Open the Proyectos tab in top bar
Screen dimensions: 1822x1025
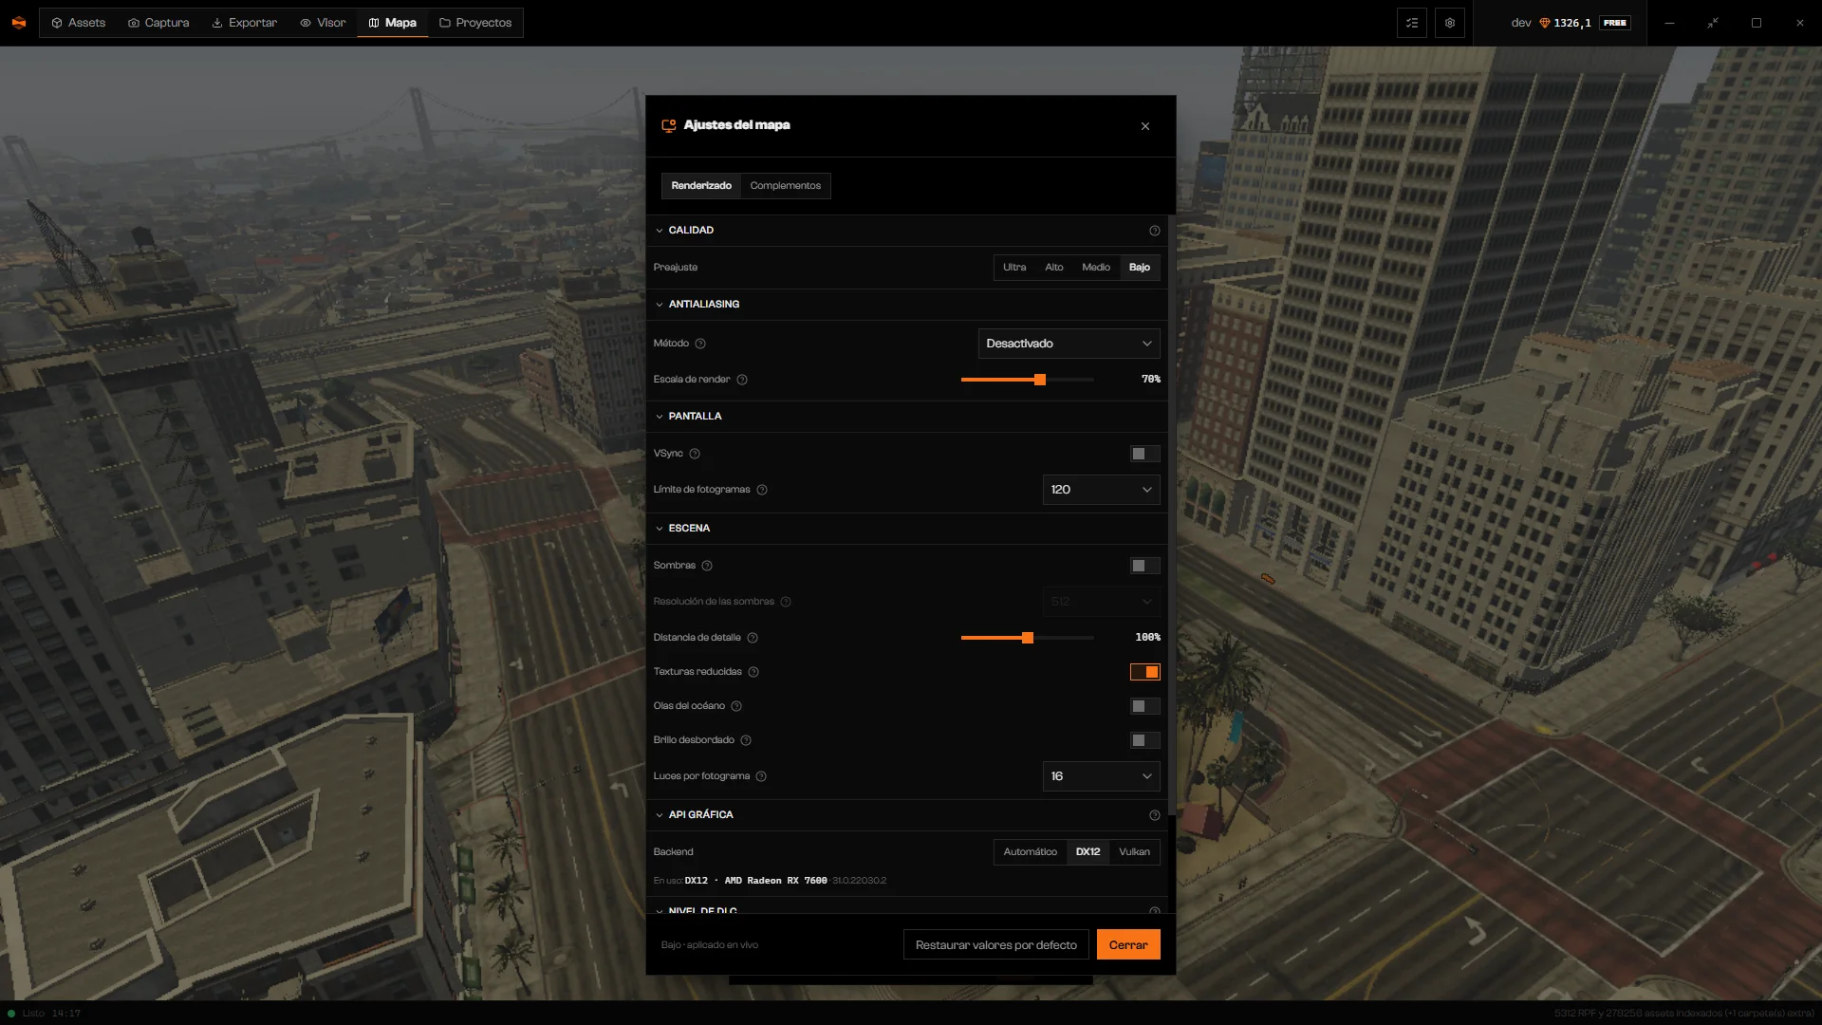[x=475, y=23]
